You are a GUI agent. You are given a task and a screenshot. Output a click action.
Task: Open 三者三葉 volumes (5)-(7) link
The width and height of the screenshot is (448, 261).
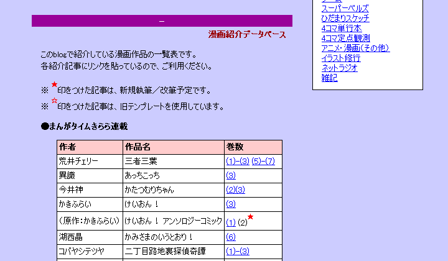[x=263, y=162]
